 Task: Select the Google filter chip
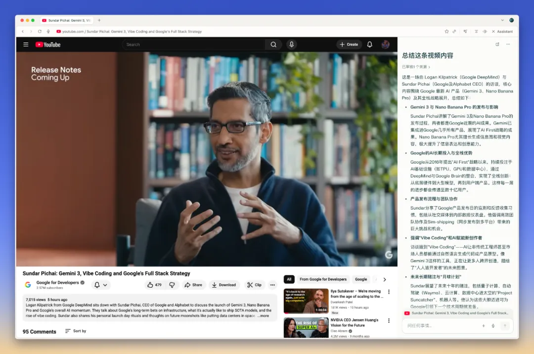tap(361, 279)
